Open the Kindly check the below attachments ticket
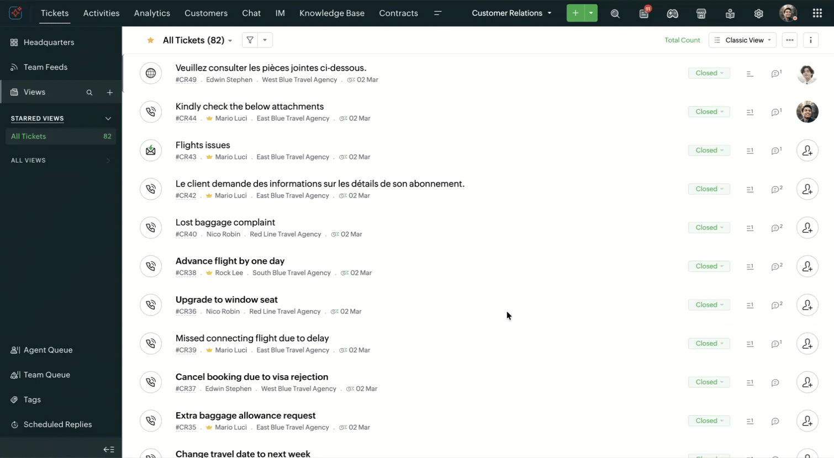The height and width of the screenshot is (458, 834). click(x=250, y=106)
